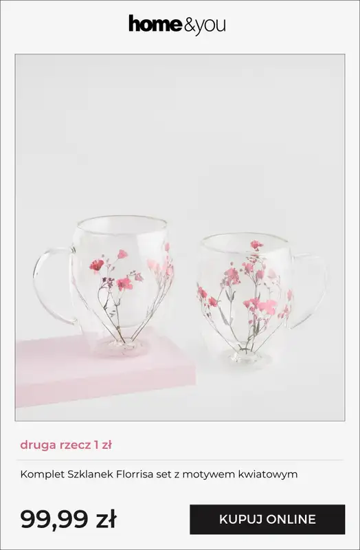Click the right glass mug with pink flowers

[x=260, y=298]
